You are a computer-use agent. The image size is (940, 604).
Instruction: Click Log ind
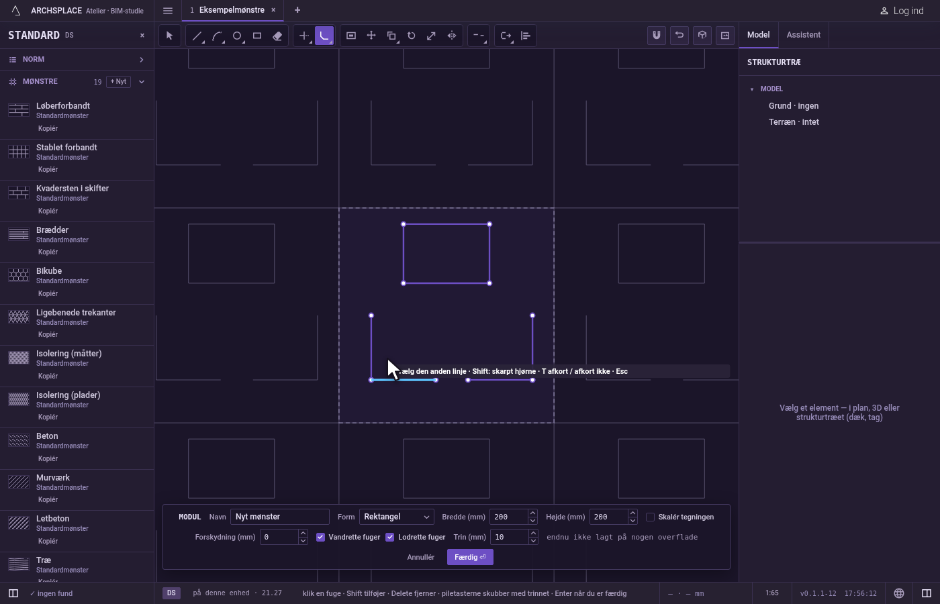(x=902, y=11)
